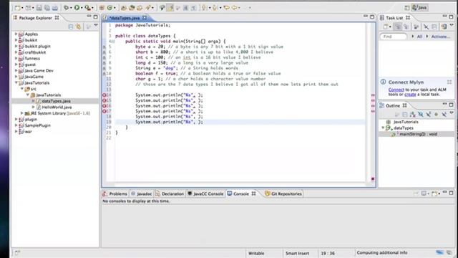
Task: Select the Git Repositories tab
Action: click(x=283, y=193)
